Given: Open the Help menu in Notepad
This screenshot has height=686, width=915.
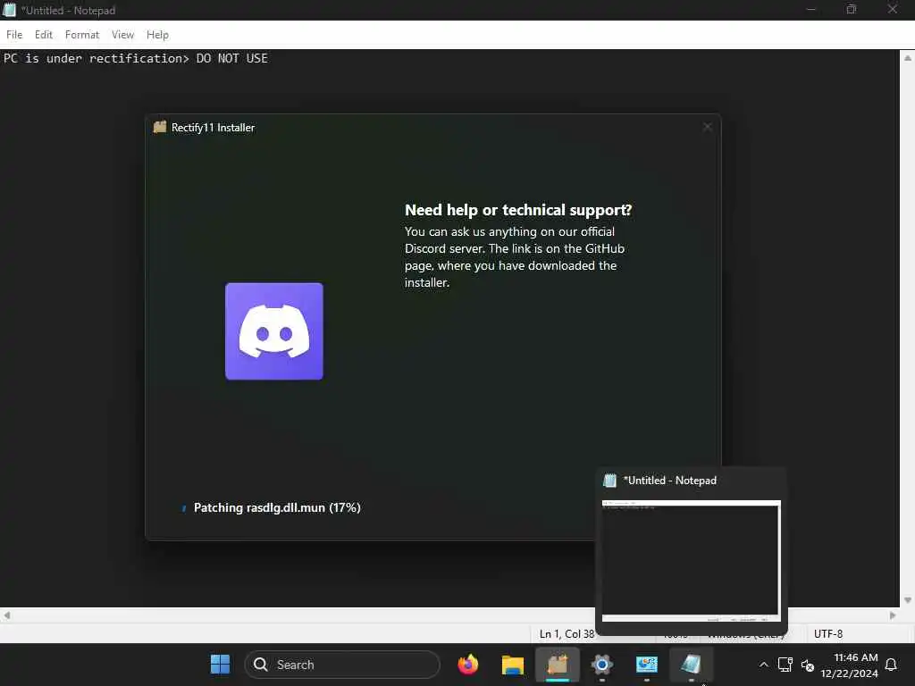Looking at the screenshot, I should [x=157, y=35].
